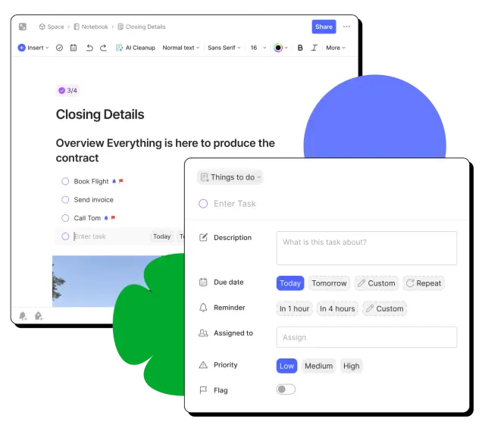Viewport: 485px width, 428px height.
Task: Open the font size 16 dropdown
Action: click(x=258, y=48)
